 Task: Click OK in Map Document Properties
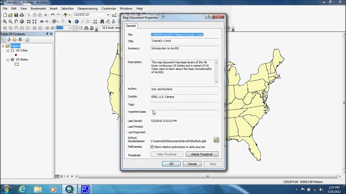click(171, 164)
